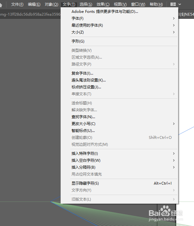Expand the 插入空白字符(W) submenu

tap(120, 160)
